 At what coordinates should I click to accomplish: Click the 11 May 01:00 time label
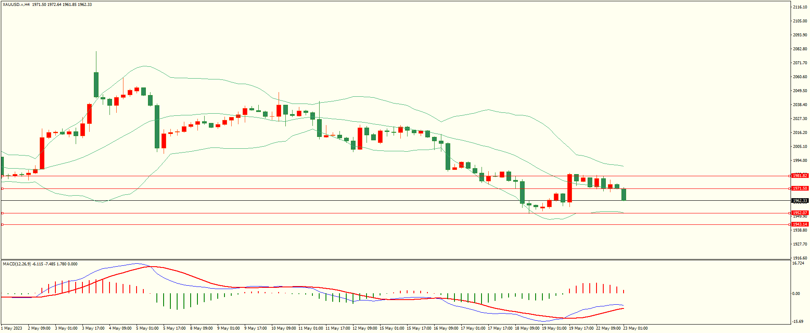[x=311, y=328]
